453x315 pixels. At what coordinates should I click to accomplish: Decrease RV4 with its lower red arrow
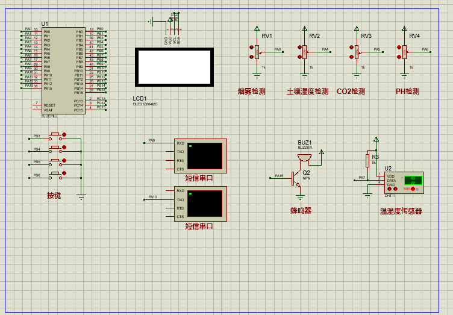399,57
